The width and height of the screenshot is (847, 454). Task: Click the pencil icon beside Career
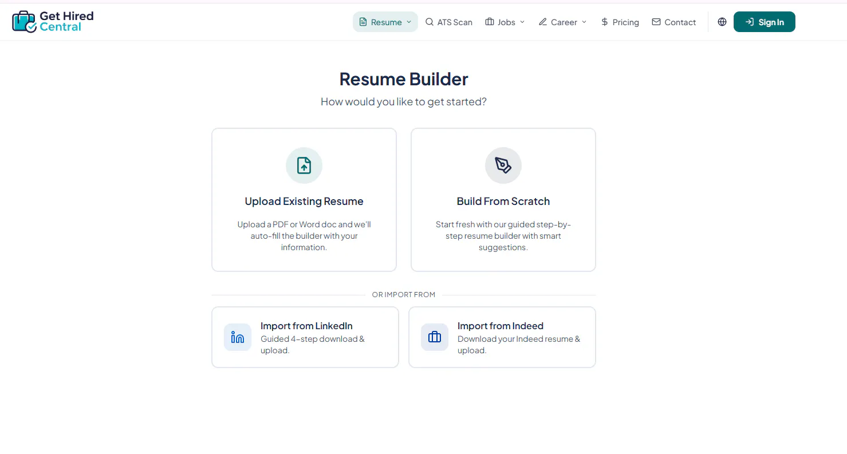tap(543, 22)
